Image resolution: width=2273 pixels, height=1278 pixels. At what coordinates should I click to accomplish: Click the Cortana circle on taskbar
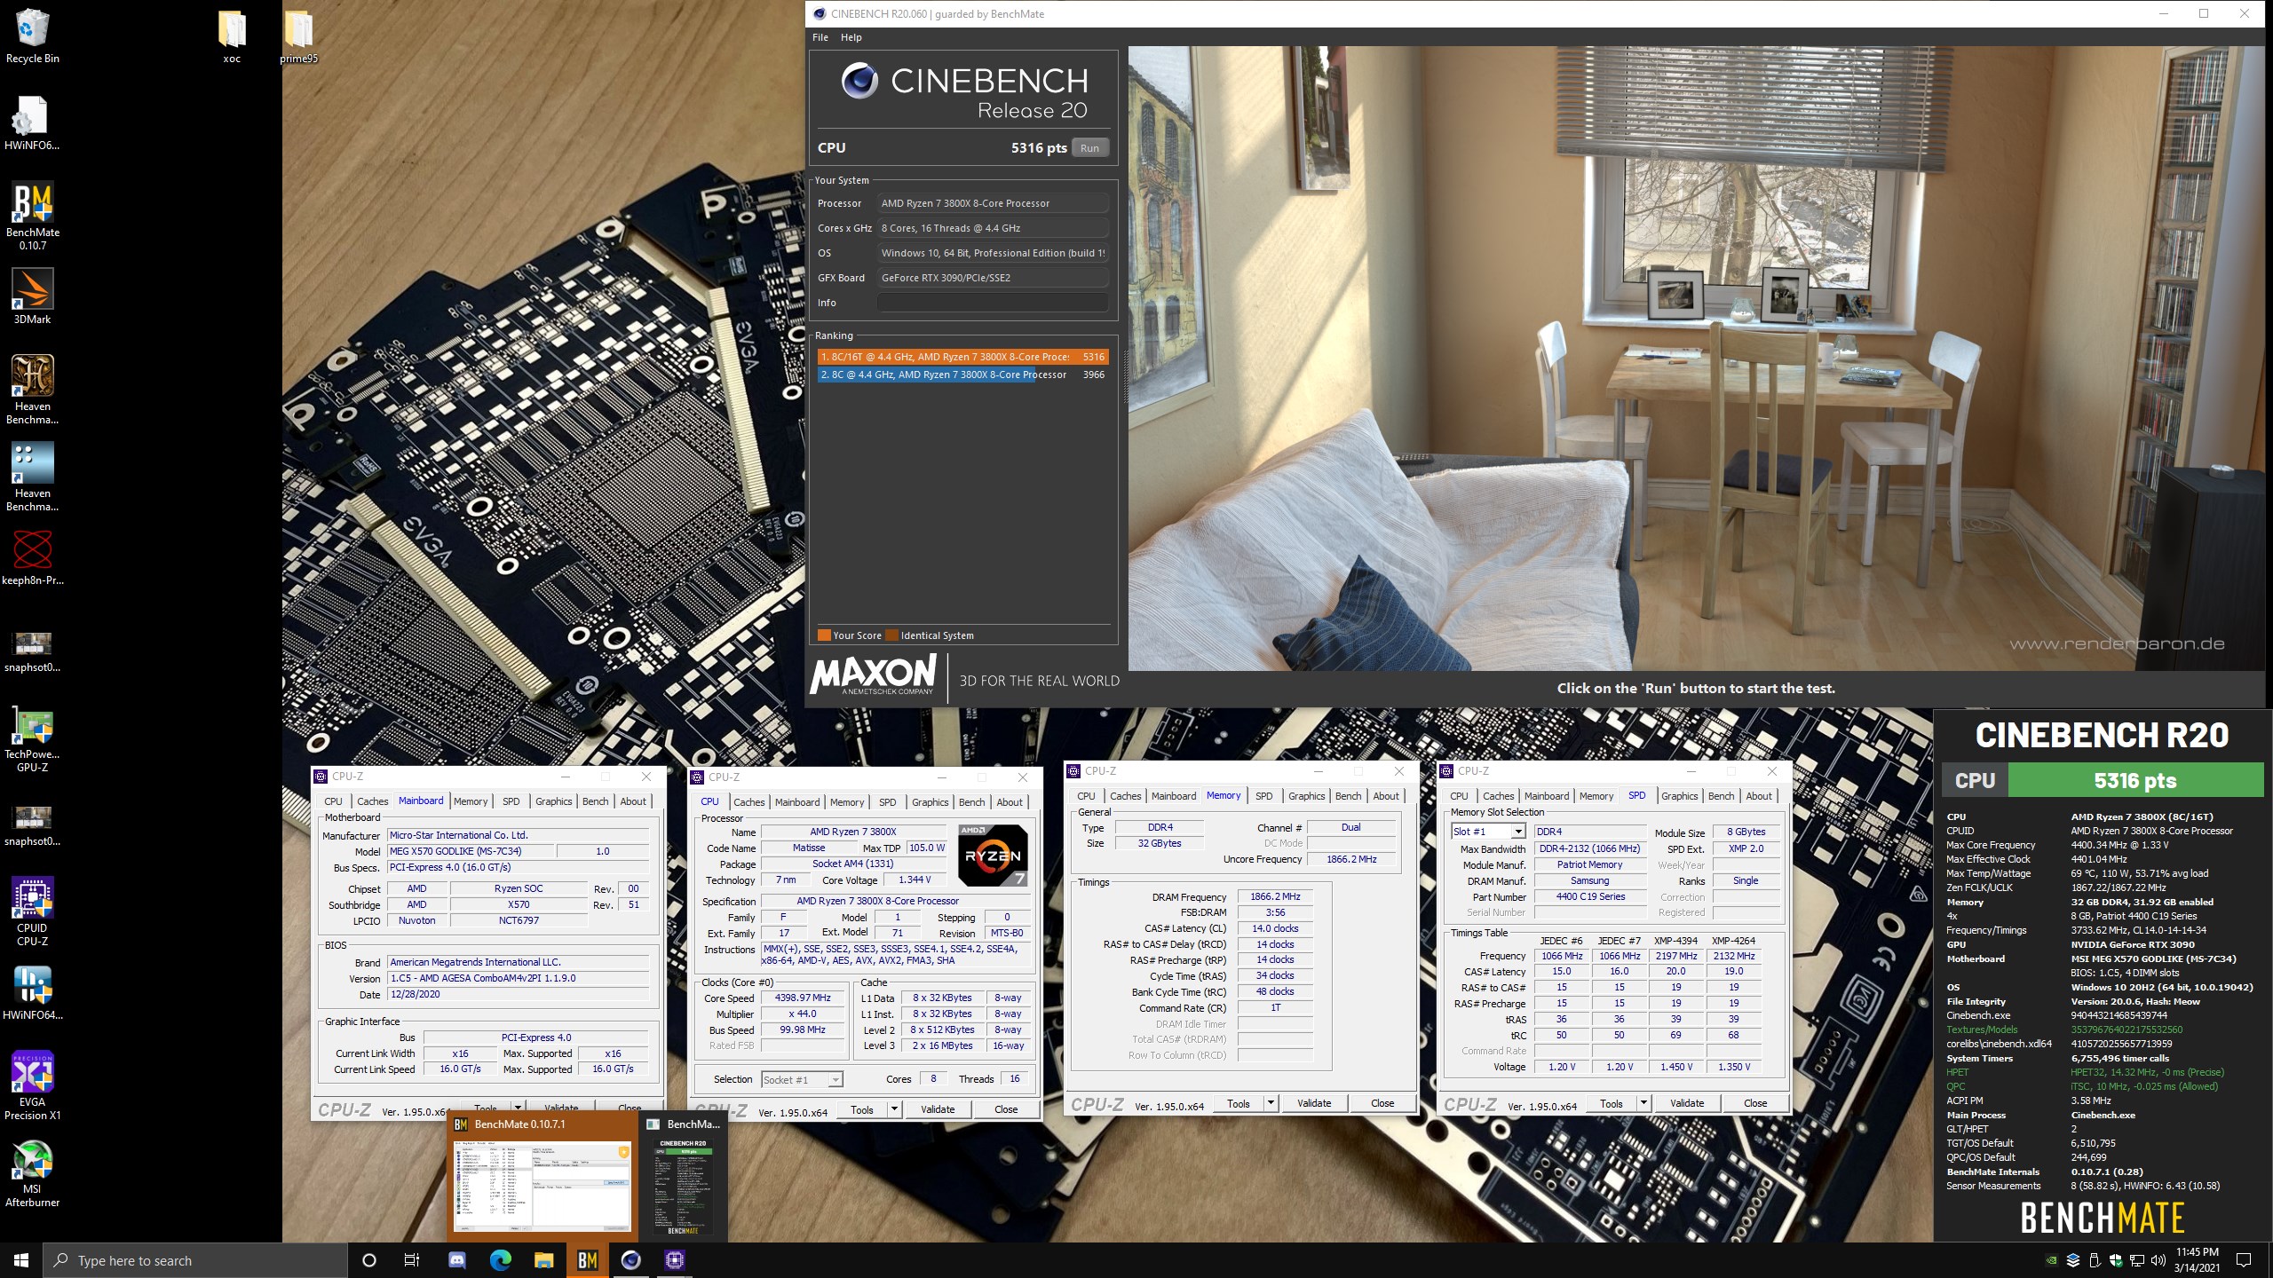tap(369, 1260)
